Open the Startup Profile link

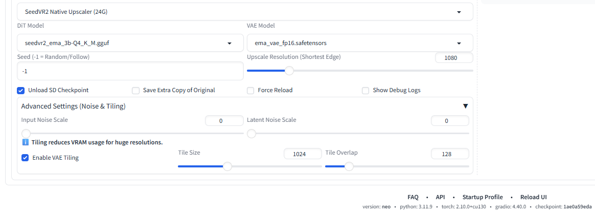click(x=483, y=197)
